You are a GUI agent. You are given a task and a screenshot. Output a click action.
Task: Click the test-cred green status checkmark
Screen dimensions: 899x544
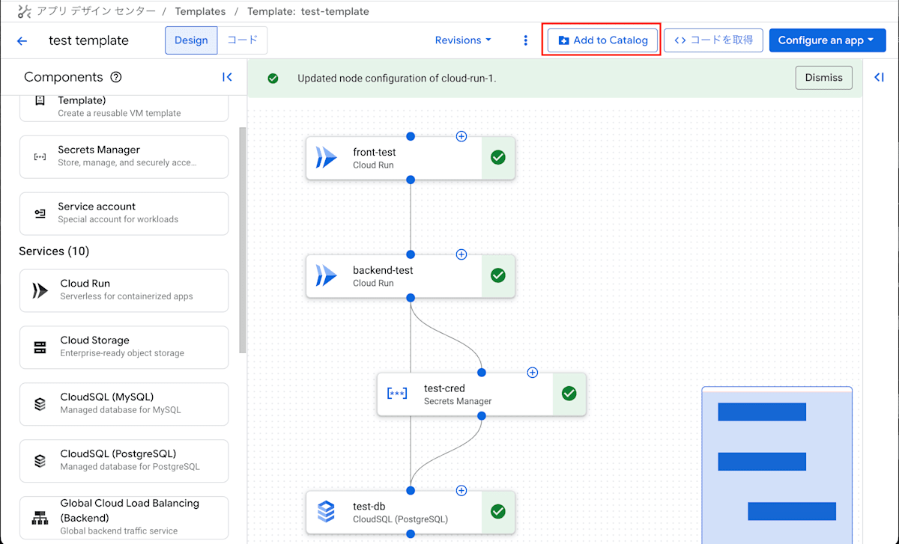pyautogui.click(x=569, y=394)
